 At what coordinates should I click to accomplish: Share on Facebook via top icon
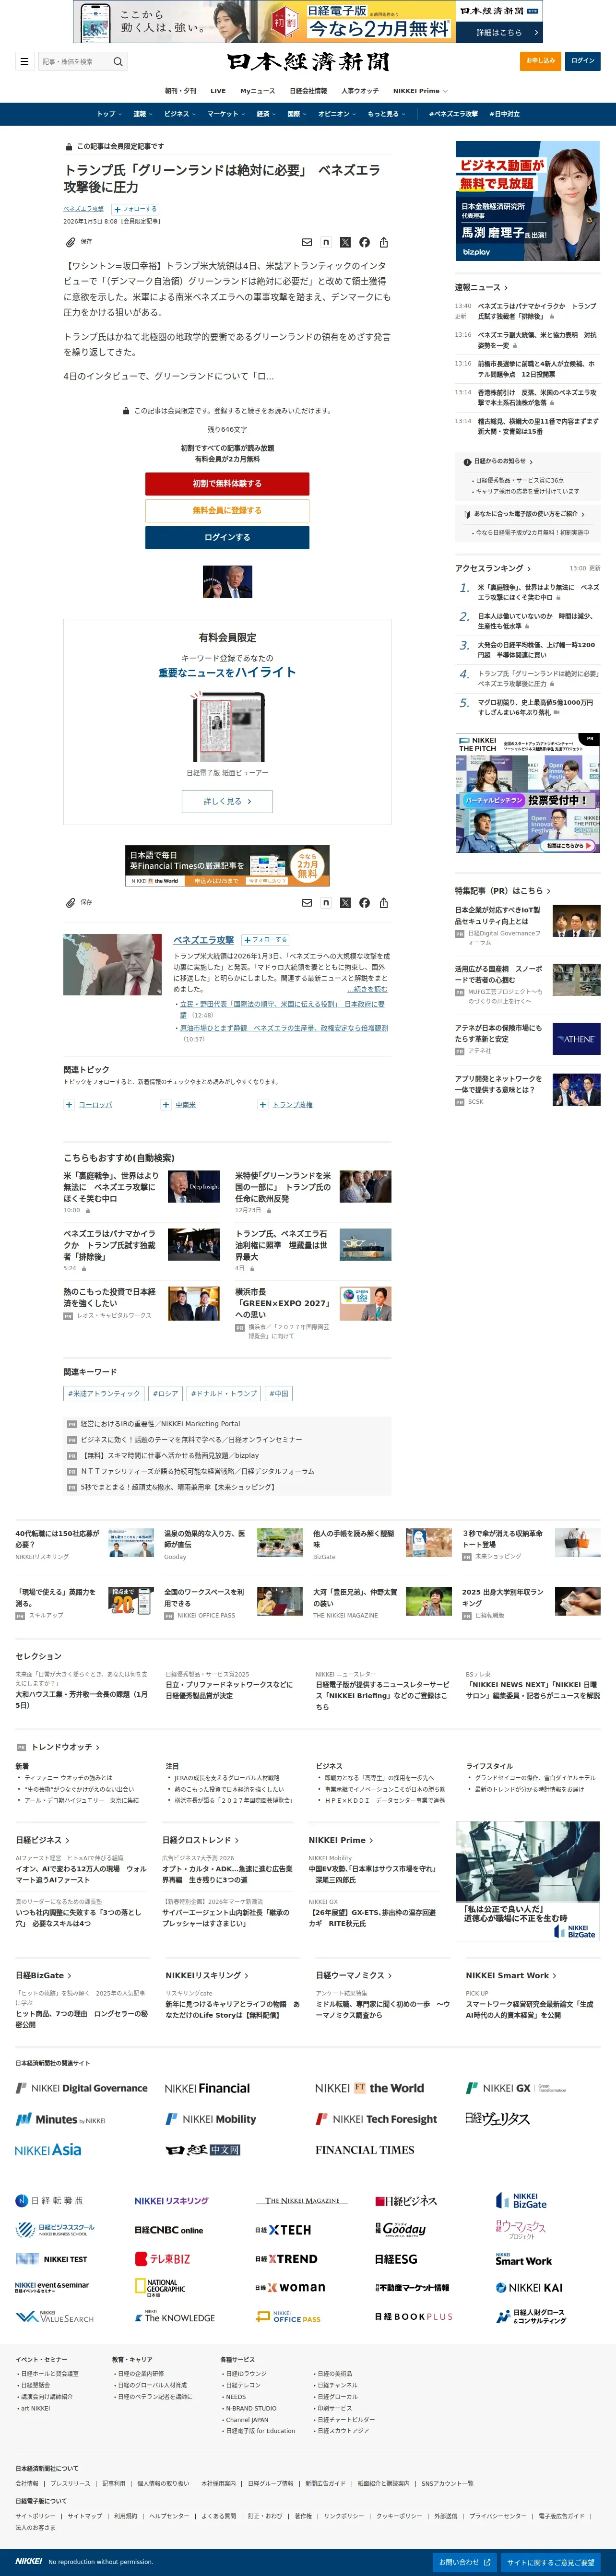tap(364, 242)
